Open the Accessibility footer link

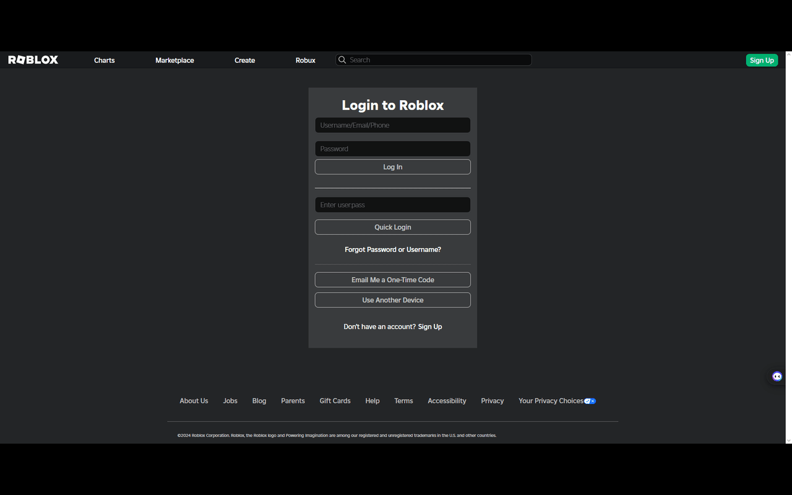coord(447,401)
